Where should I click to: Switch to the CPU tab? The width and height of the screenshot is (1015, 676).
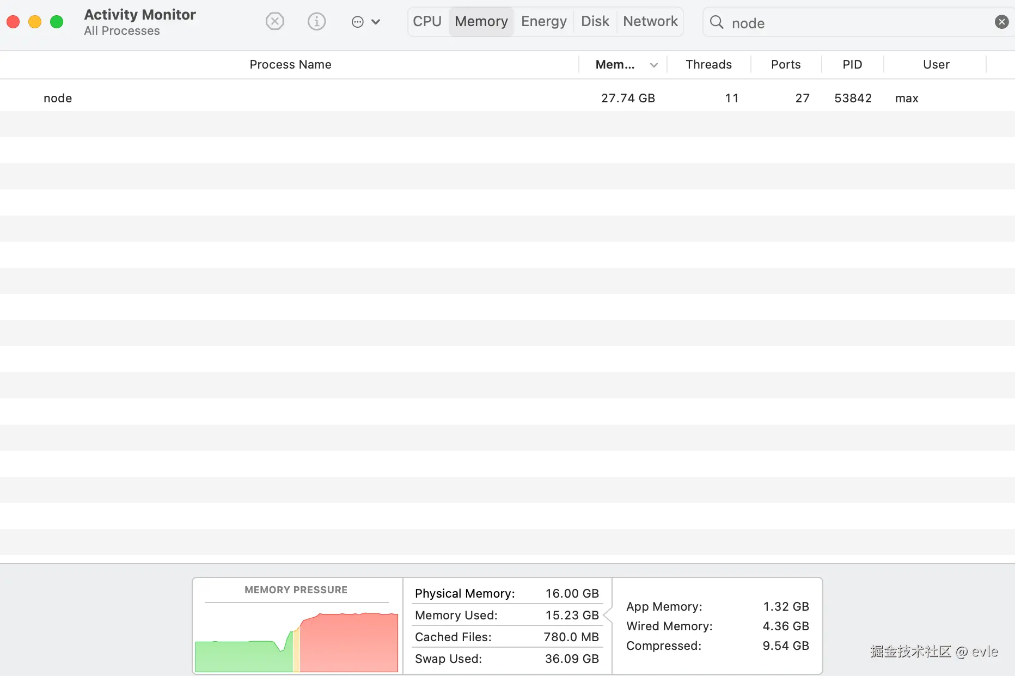click(x=427, y=21)
